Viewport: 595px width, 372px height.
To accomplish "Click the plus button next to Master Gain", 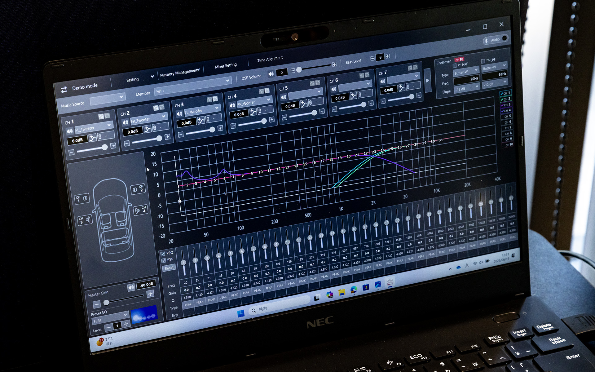I will tap(151, 294).
